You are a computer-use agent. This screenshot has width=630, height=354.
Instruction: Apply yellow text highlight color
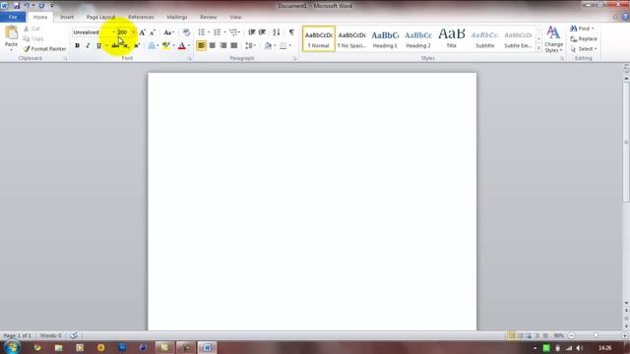166,46
